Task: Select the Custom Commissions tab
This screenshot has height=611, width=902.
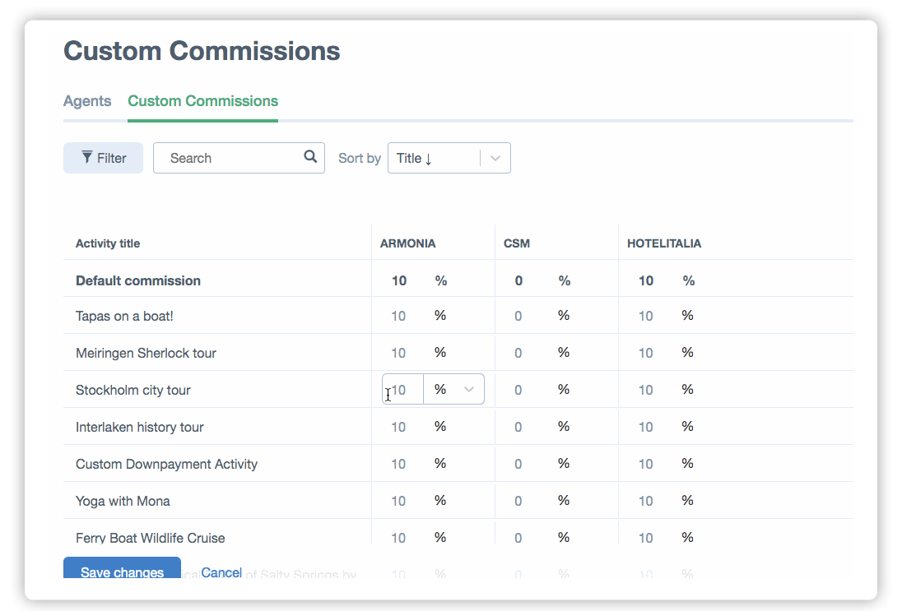Action: [202, 101]
